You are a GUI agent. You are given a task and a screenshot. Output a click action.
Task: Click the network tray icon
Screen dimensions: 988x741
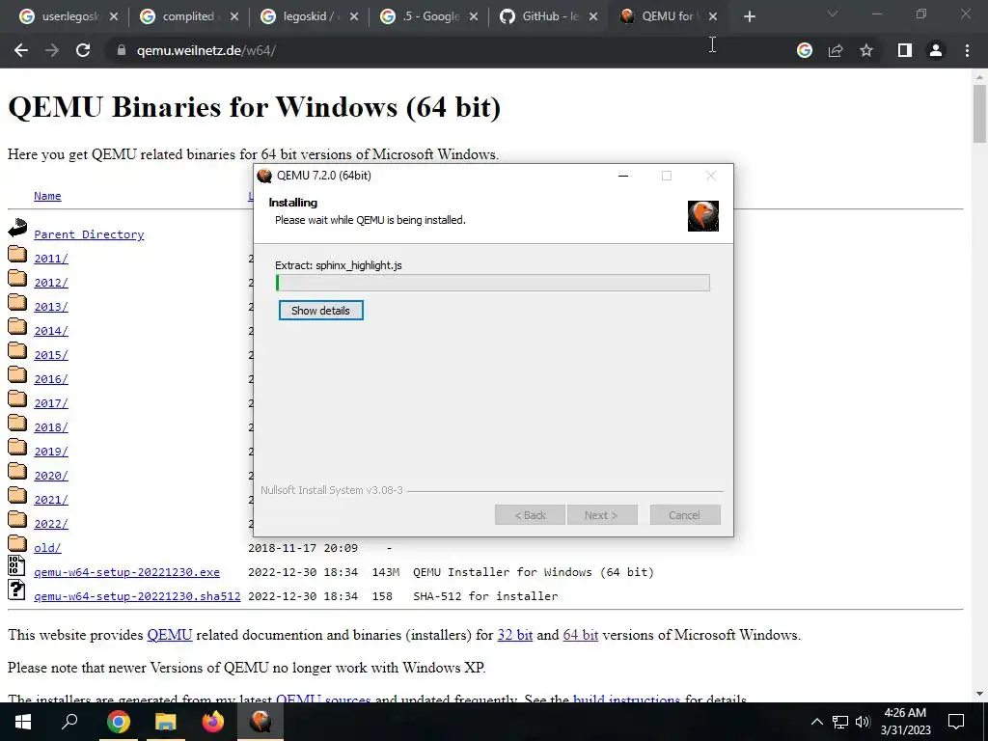coord(840,722)
